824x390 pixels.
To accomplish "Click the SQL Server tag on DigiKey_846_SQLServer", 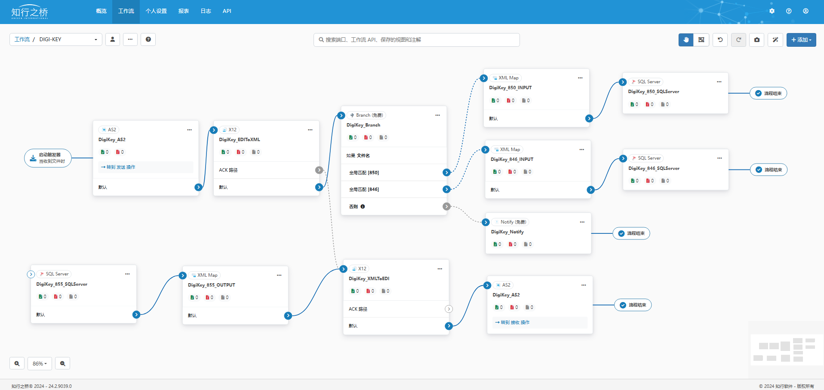I will point(646,158).
